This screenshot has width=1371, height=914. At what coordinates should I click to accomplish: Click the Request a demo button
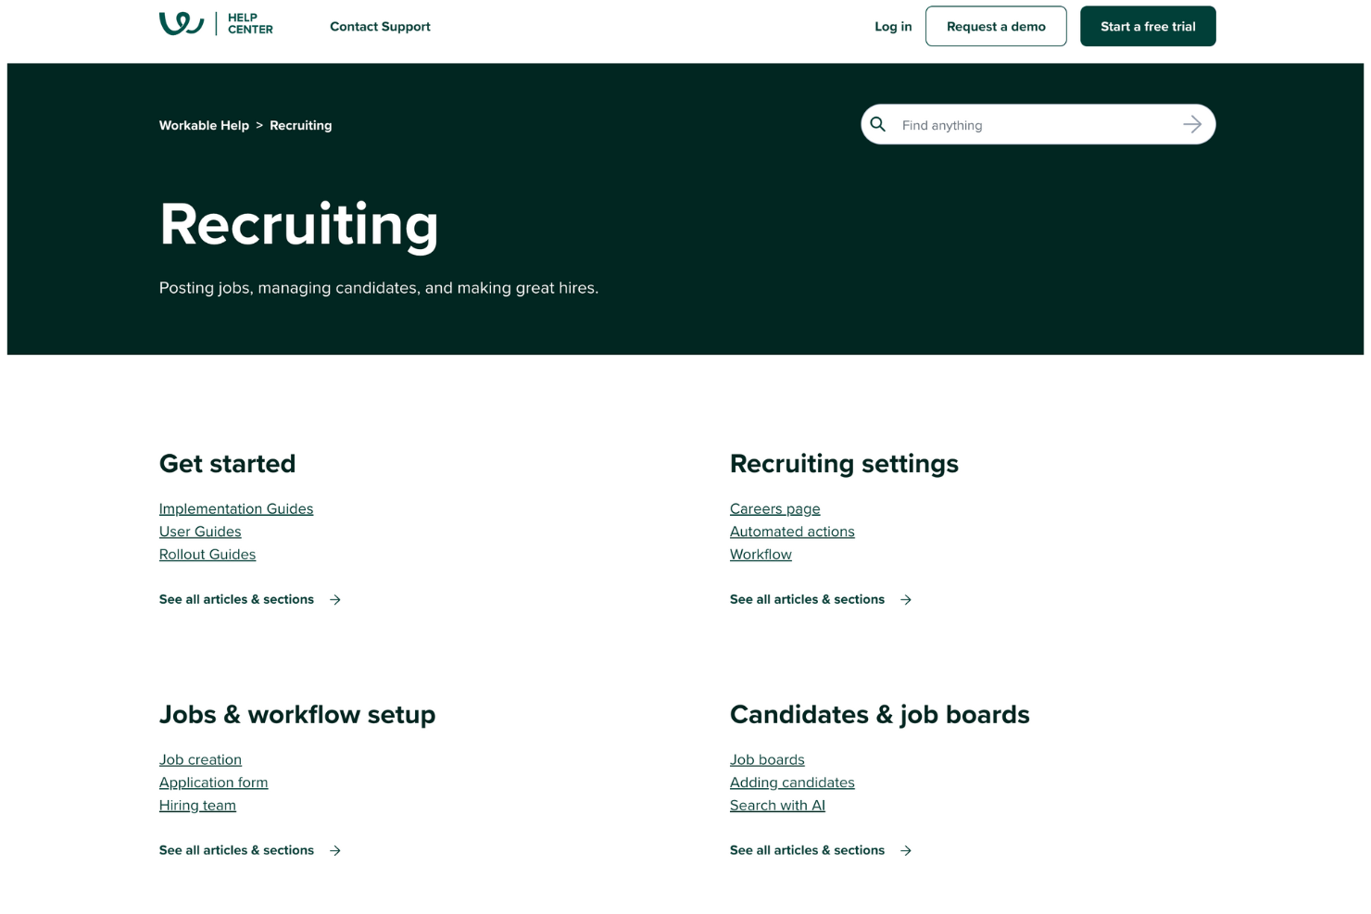click(996, 26)
